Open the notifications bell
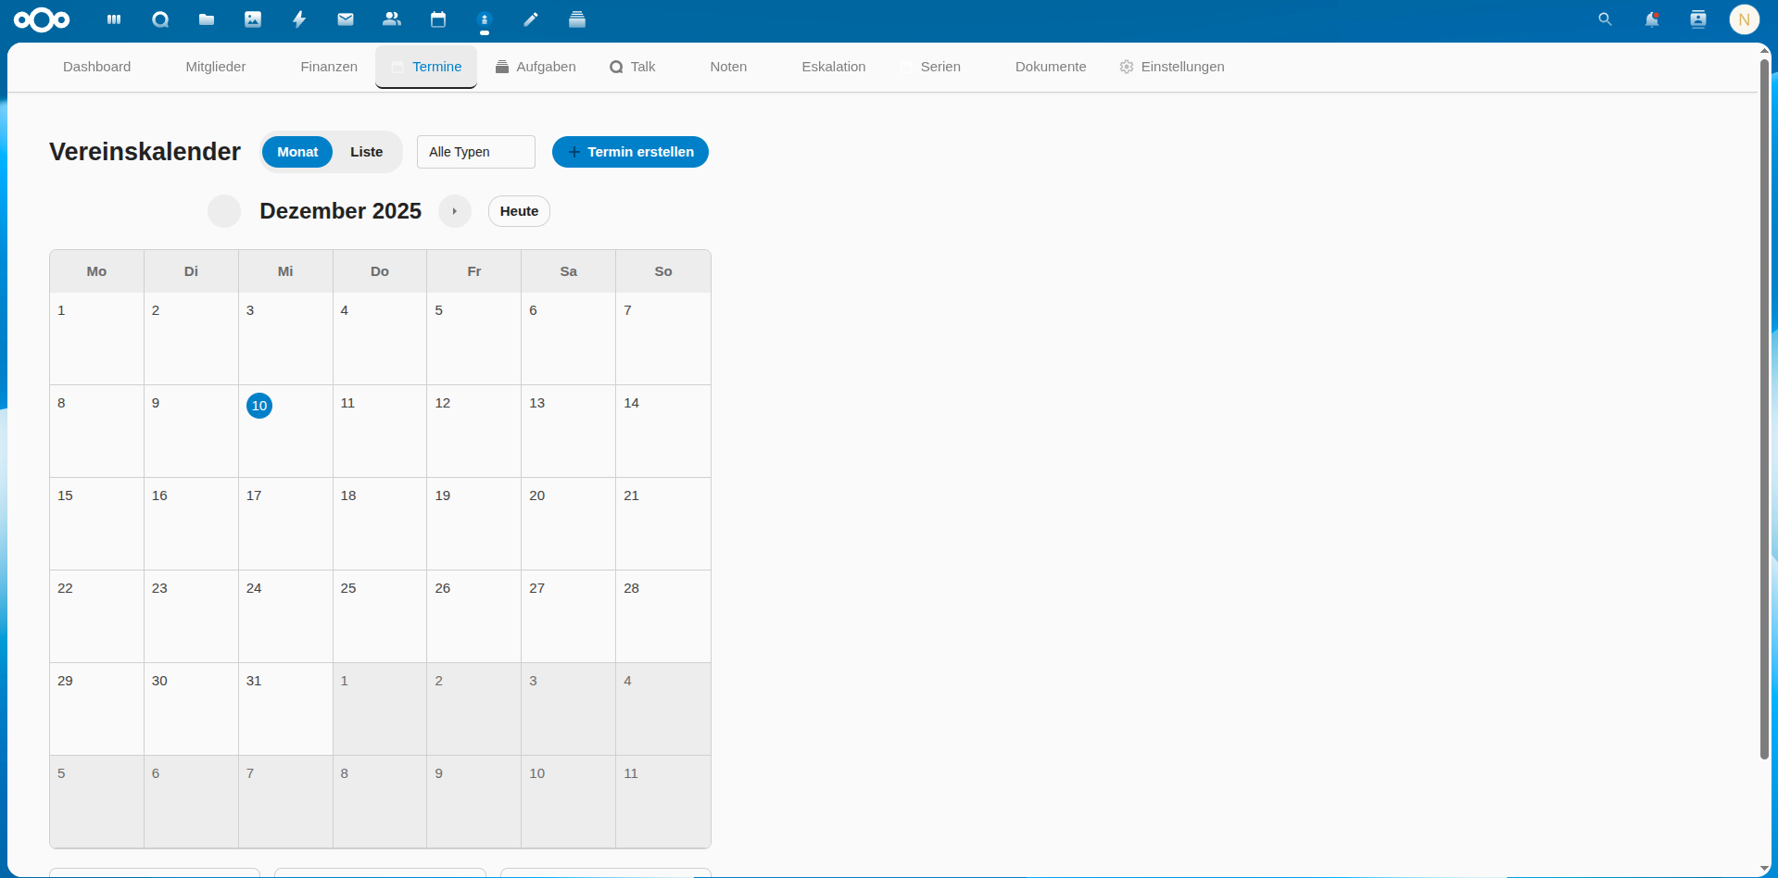 (x=1651, y=19)
